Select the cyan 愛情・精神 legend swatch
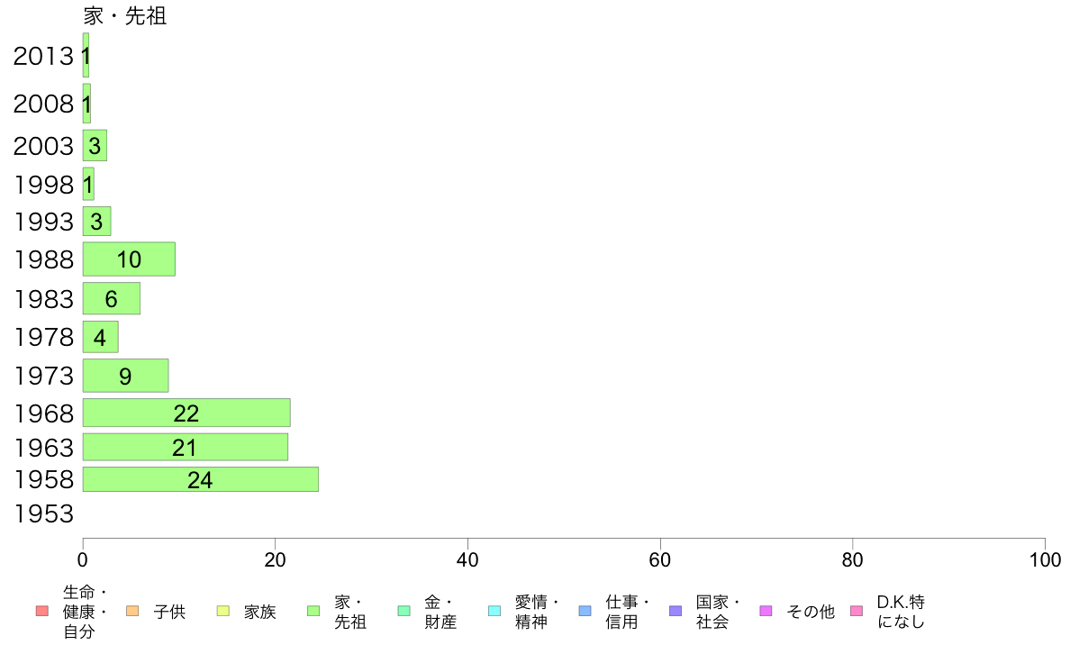The image size is (1070, 663). [494, 611]
